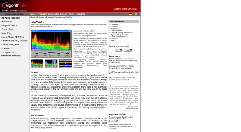
Task: Click the algorithmix logo
Action: (14, 7)
